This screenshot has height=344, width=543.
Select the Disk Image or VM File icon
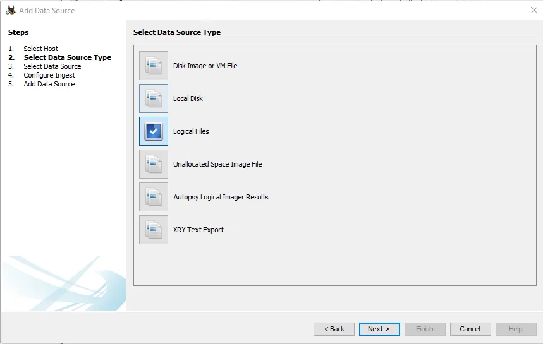point(154,66)
